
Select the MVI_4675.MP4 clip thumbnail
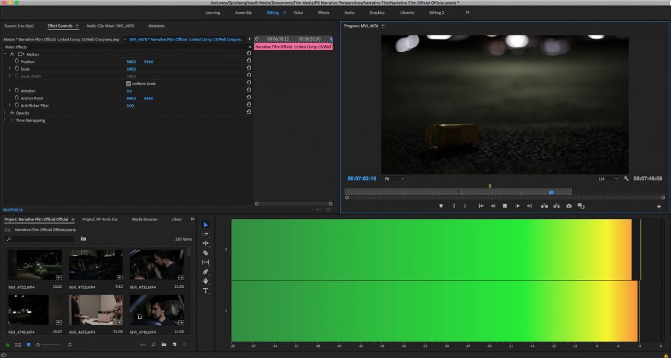pyautogui.click(x=95, y=310)
